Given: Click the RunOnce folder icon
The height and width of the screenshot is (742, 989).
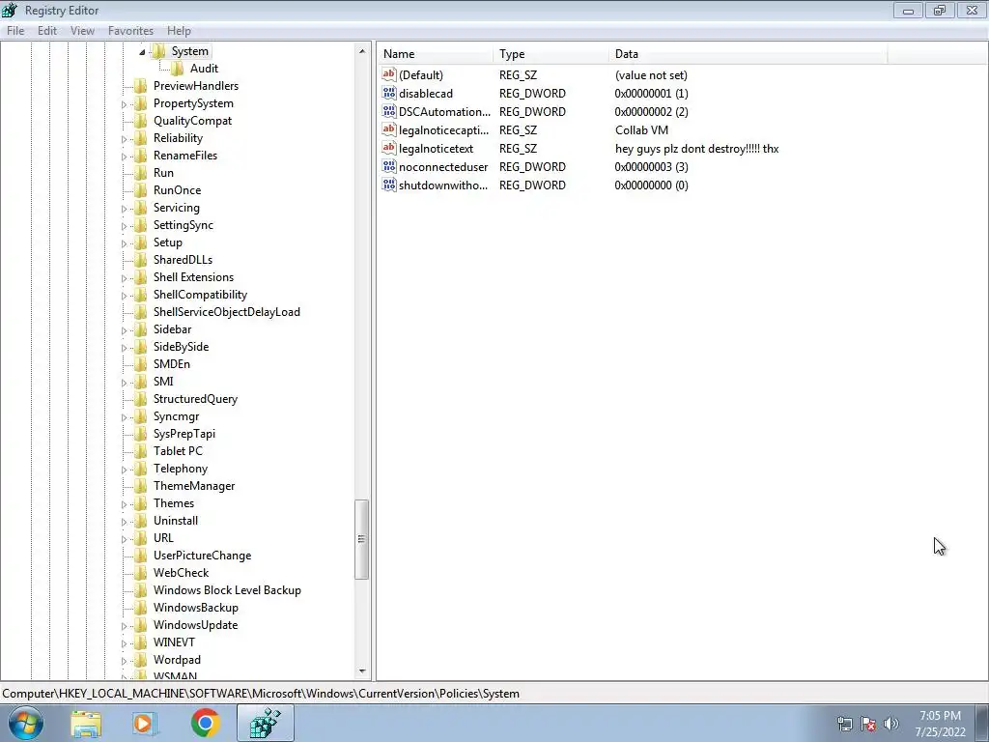Looking at the screenshot, I should pos(141,190).
